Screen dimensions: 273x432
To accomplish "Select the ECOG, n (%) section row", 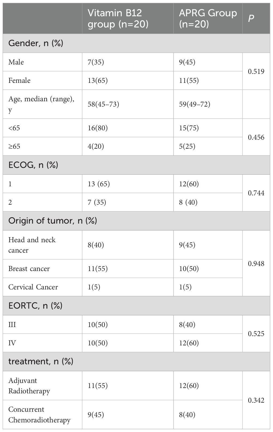I will [33, 165].
